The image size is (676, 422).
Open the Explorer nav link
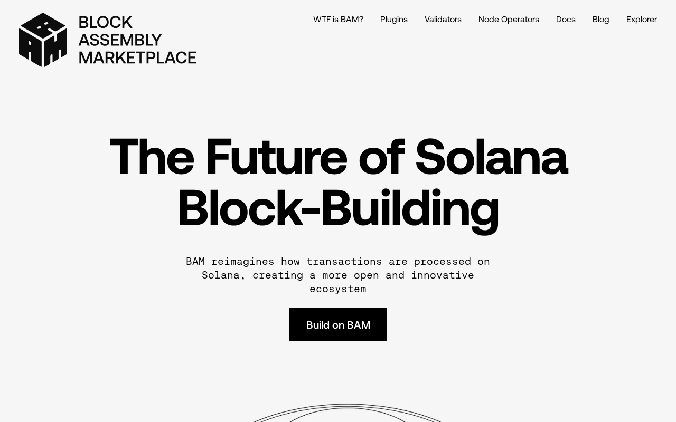[642, 20]
